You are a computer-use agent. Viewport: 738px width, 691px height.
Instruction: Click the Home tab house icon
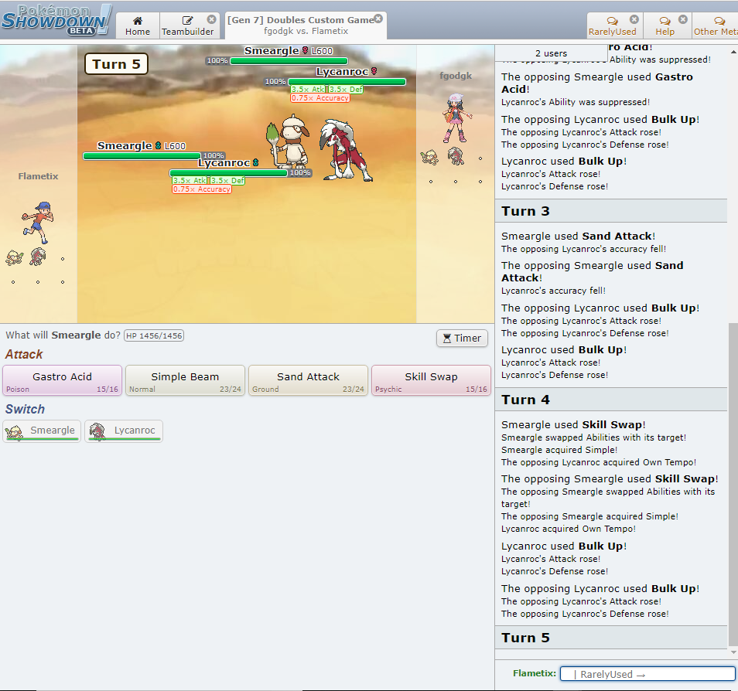pyautogui.click(x=138, y=20)
